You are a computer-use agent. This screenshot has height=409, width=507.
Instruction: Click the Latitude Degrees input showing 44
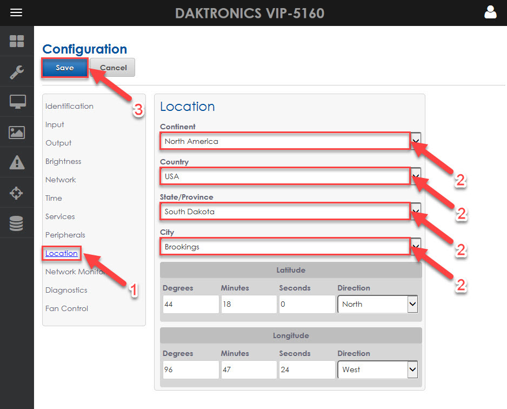190,304
